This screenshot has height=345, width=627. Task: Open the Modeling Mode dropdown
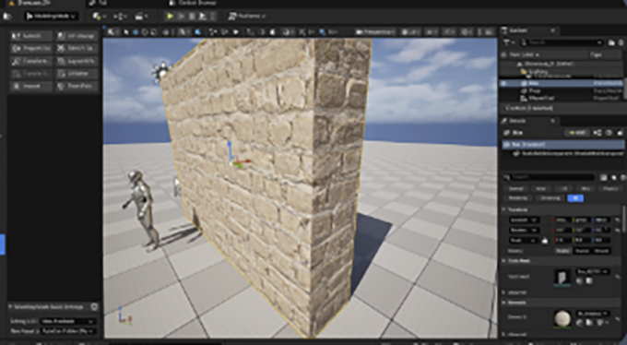click(52, 16)
